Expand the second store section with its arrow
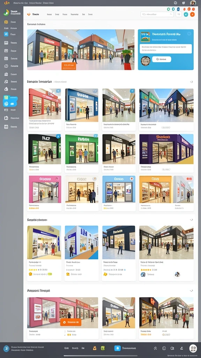The height and width of the screenshot is (358, 201). pyautogui.click(x=192, y=220)
